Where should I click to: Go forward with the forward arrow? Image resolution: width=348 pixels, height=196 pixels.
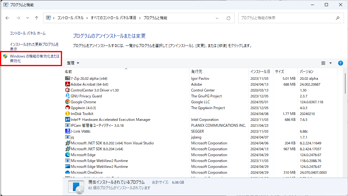coord(18,18)
